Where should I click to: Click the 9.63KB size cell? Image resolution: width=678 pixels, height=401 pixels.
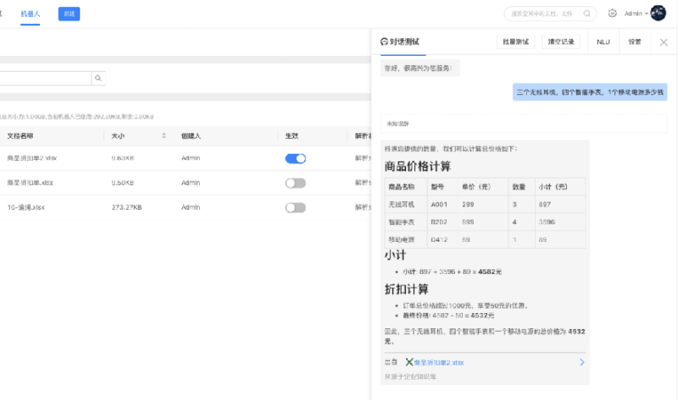tap(122, 158)
